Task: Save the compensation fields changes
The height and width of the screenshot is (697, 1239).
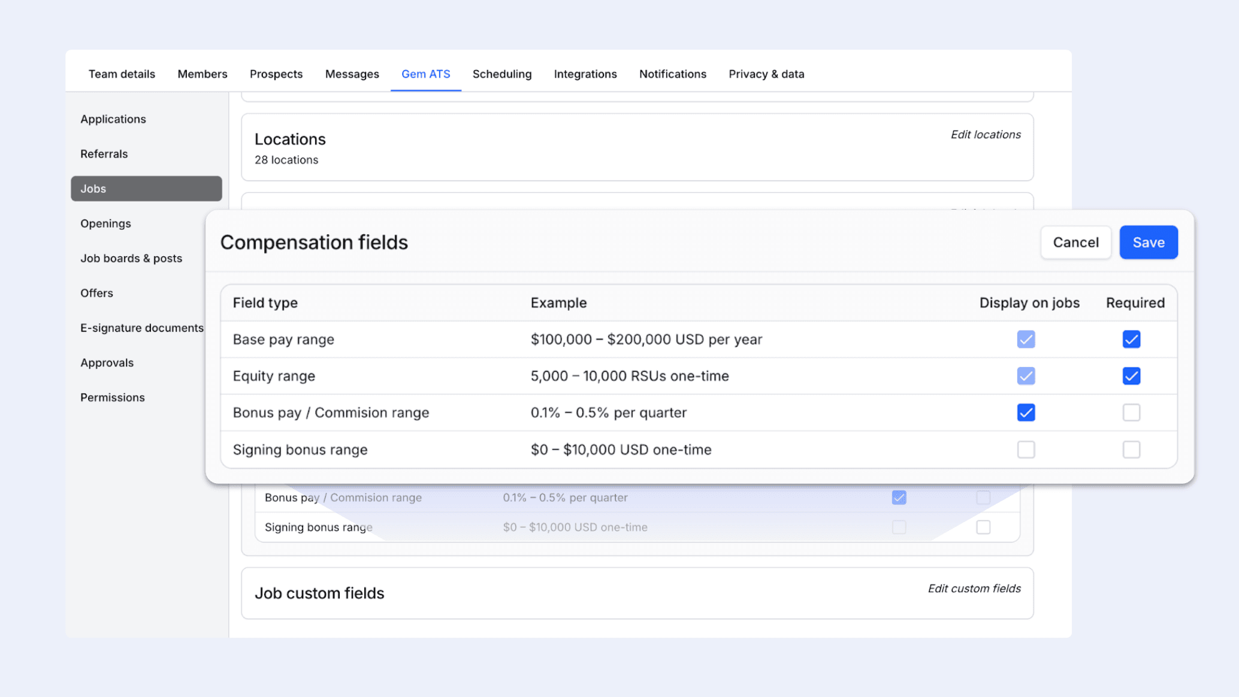Action: coord(1148,242)
